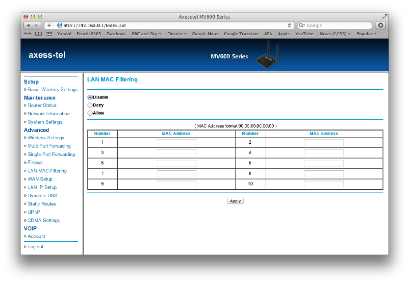The image size is (409, 283).
Task: Click the MAC Address format hint text
Action: pos(235,126)
